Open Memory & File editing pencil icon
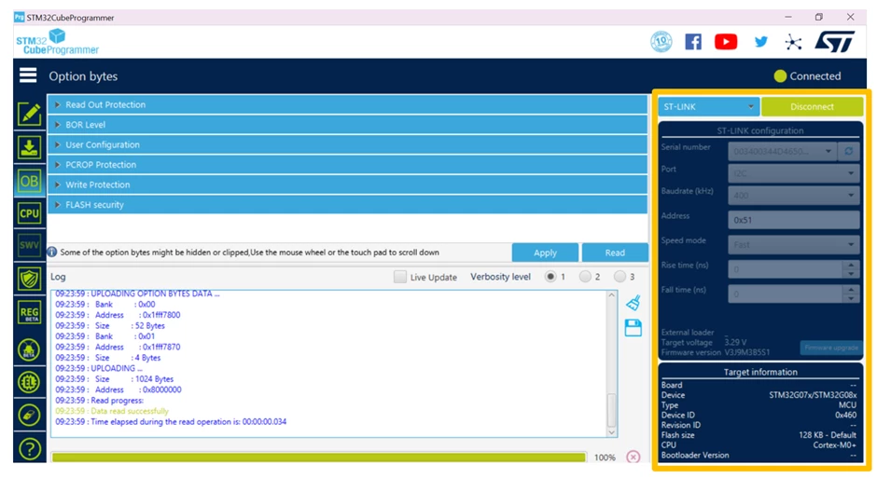The height and width of the screenshot is (478, 877). coord(29,115)
